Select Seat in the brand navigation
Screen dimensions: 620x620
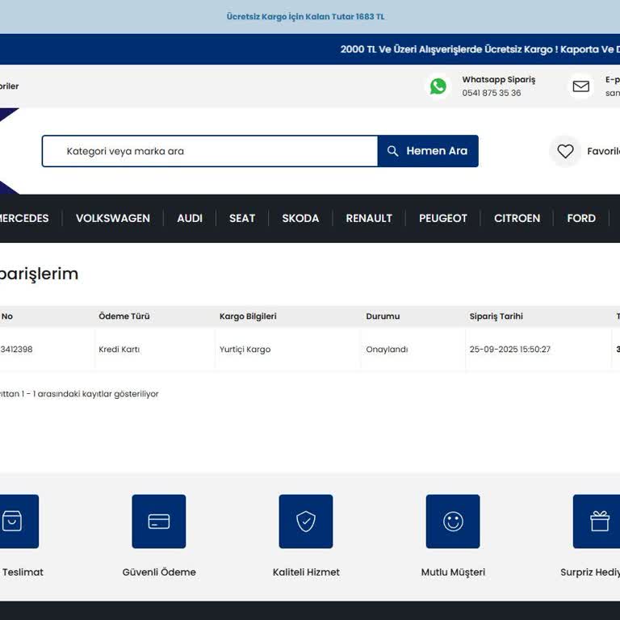242,218
